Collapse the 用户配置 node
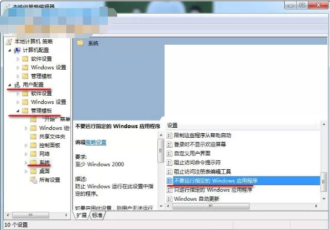The image size is (330, 230). click(x=9, y=85)
